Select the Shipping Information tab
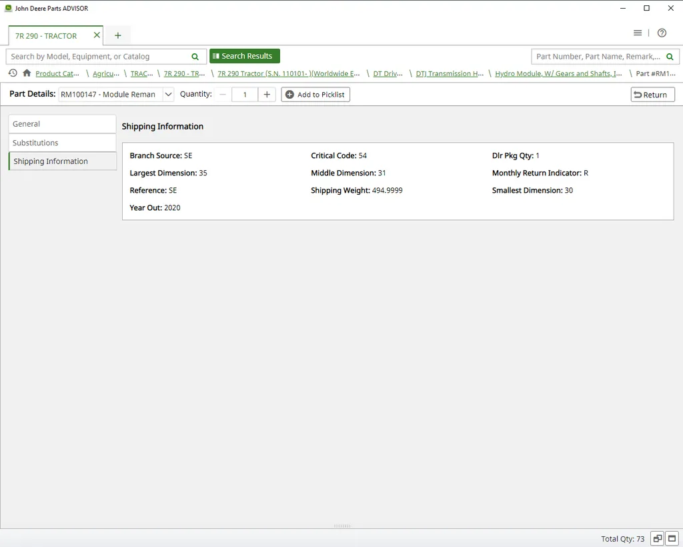This screenshot has width=683, height=547. point(62,161)
